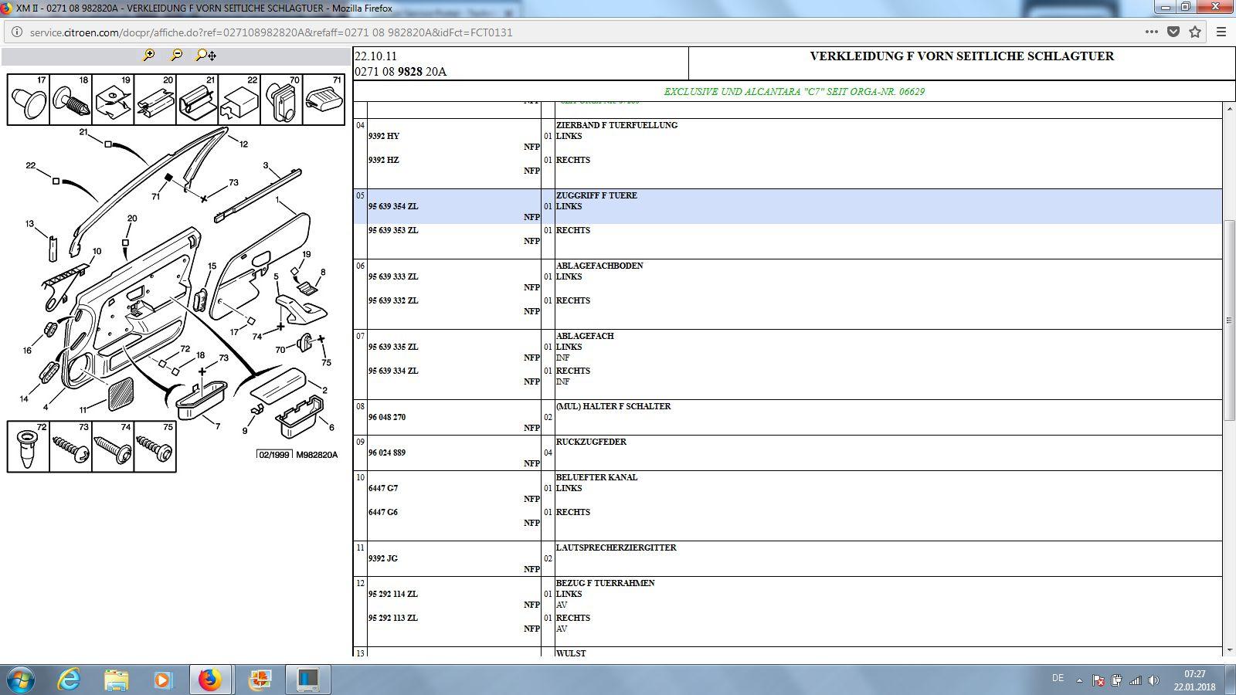Select part number 95 292 114 ZL
1236x695 pixels.
[x=393, y=594]
